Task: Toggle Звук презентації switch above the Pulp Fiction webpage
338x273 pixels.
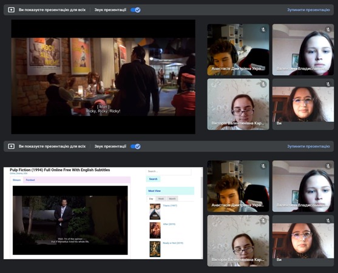Action: (x=135, y=146)
